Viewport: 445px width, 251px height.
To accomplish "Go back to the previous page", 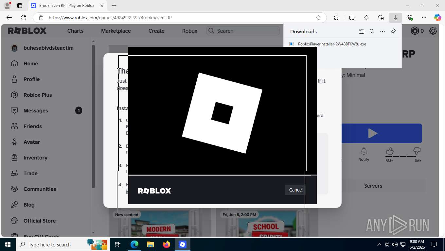I will pyautogui.click(x=9, y=18).
